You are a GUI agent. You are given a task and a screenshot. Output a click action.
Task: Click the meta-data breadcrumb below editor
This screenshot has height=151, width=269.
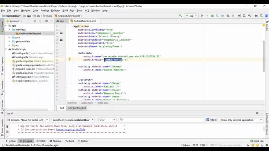(x=103, y=103)
